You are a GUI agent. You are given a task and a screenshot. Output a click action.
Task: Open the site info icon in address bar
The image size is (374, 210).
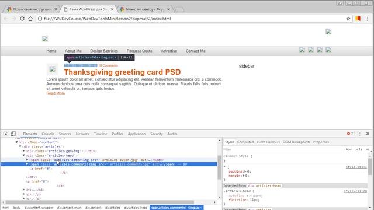[40, 19]
